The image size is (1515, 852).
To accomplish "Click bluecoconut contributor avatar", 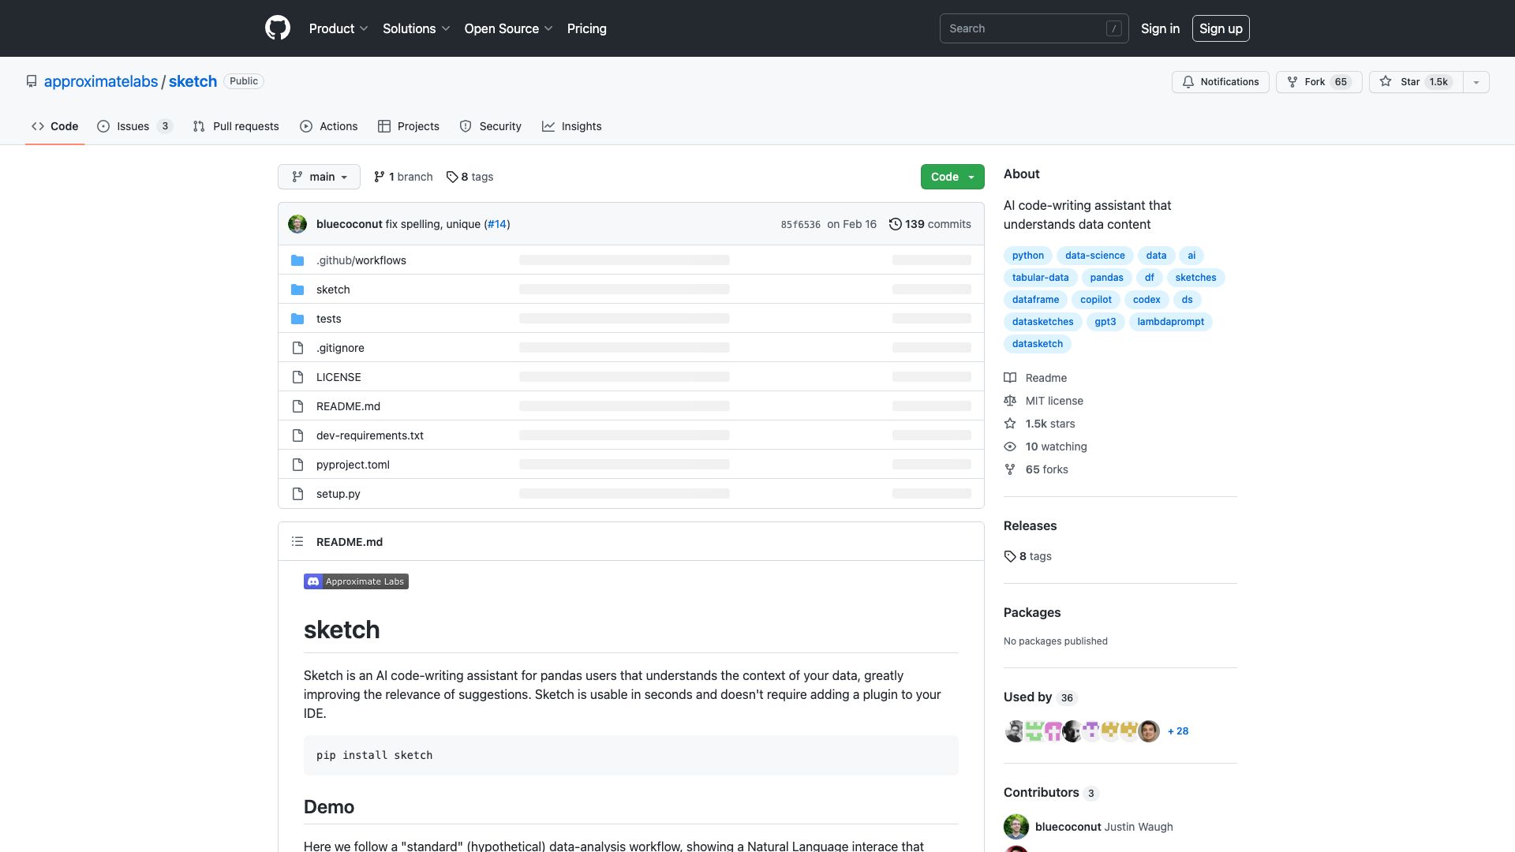I will [x=1016, y=827].
